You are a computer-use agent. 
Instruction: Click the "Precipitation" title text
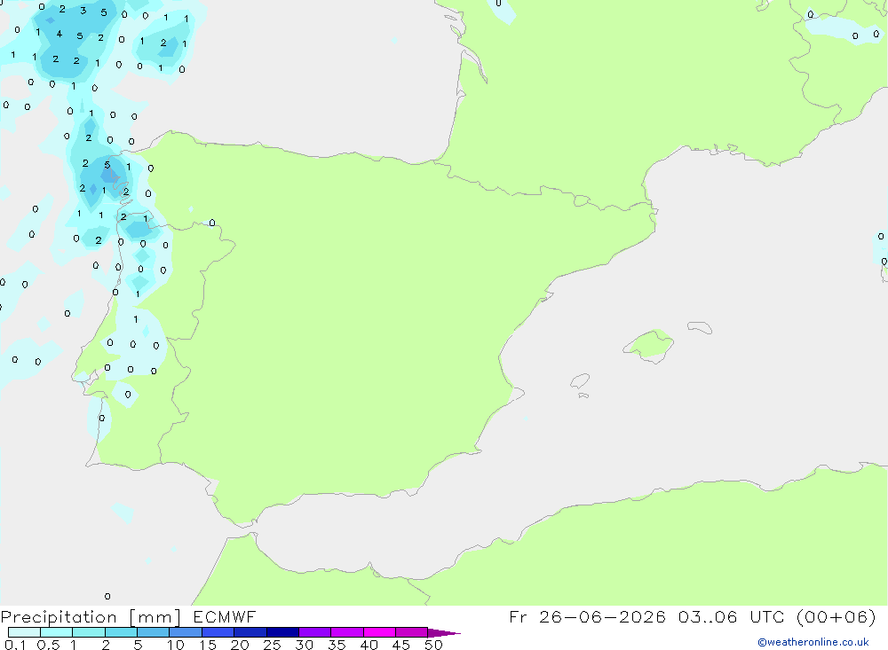tap(59, 617)
